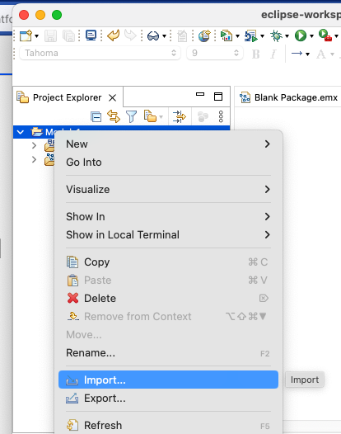The width and height of the screenshot is (341, 434).
Task: Select Copy in context menu
Action: (168, 262)
